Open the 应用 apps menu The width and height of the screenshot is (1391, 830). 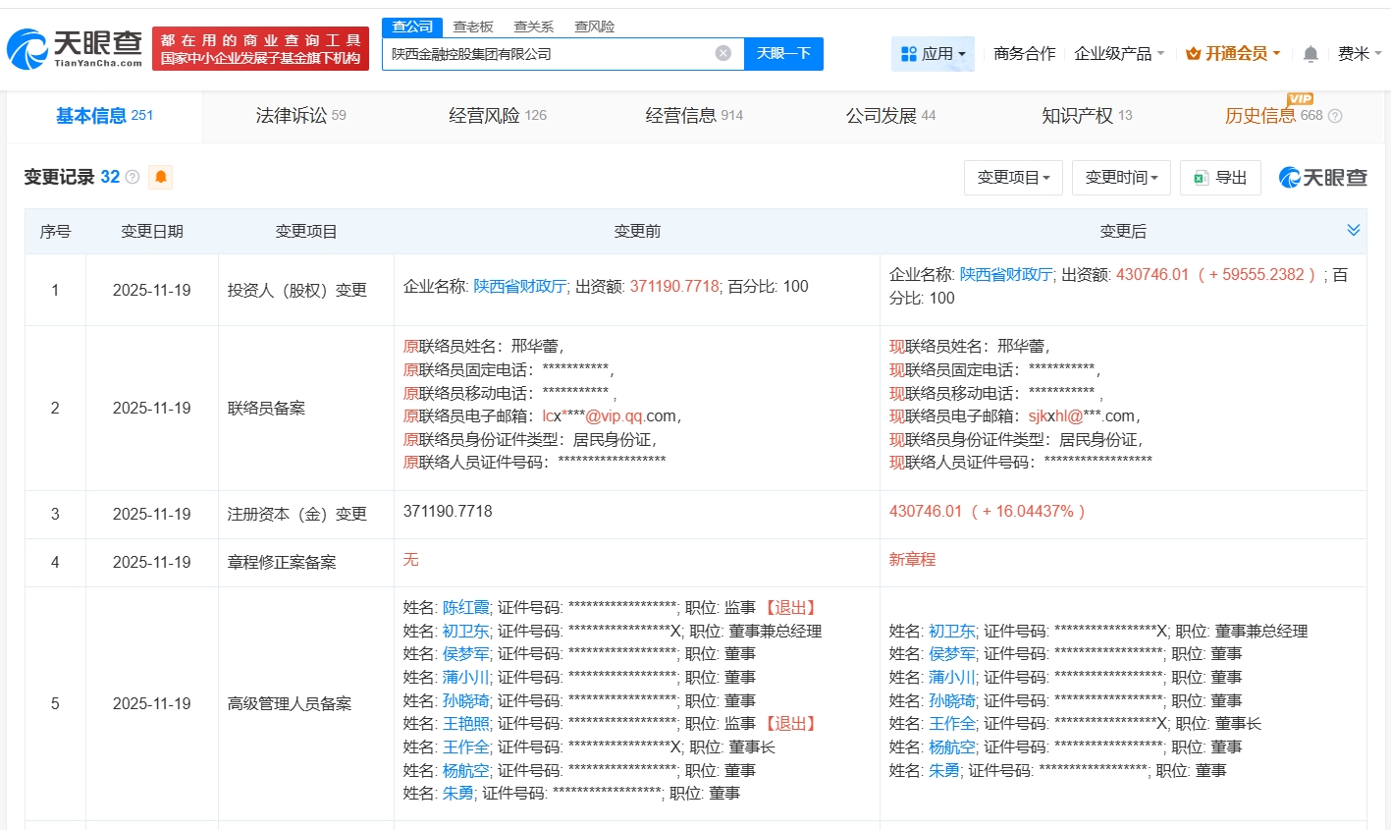(x=933, y=54)
